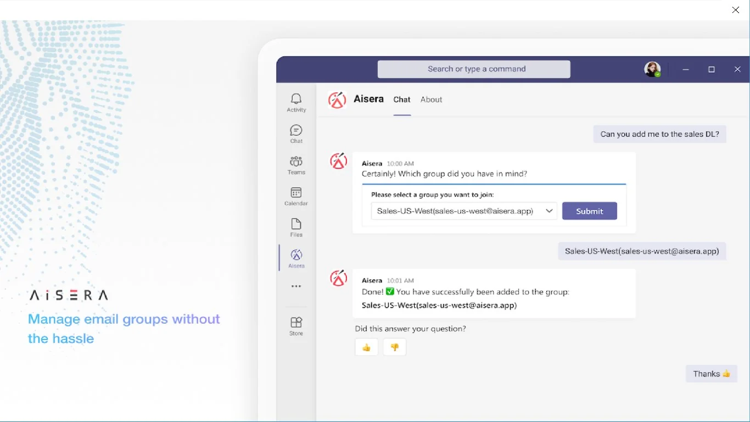Click Aisera avatar beside 10:01 AM message

(338, 278)
